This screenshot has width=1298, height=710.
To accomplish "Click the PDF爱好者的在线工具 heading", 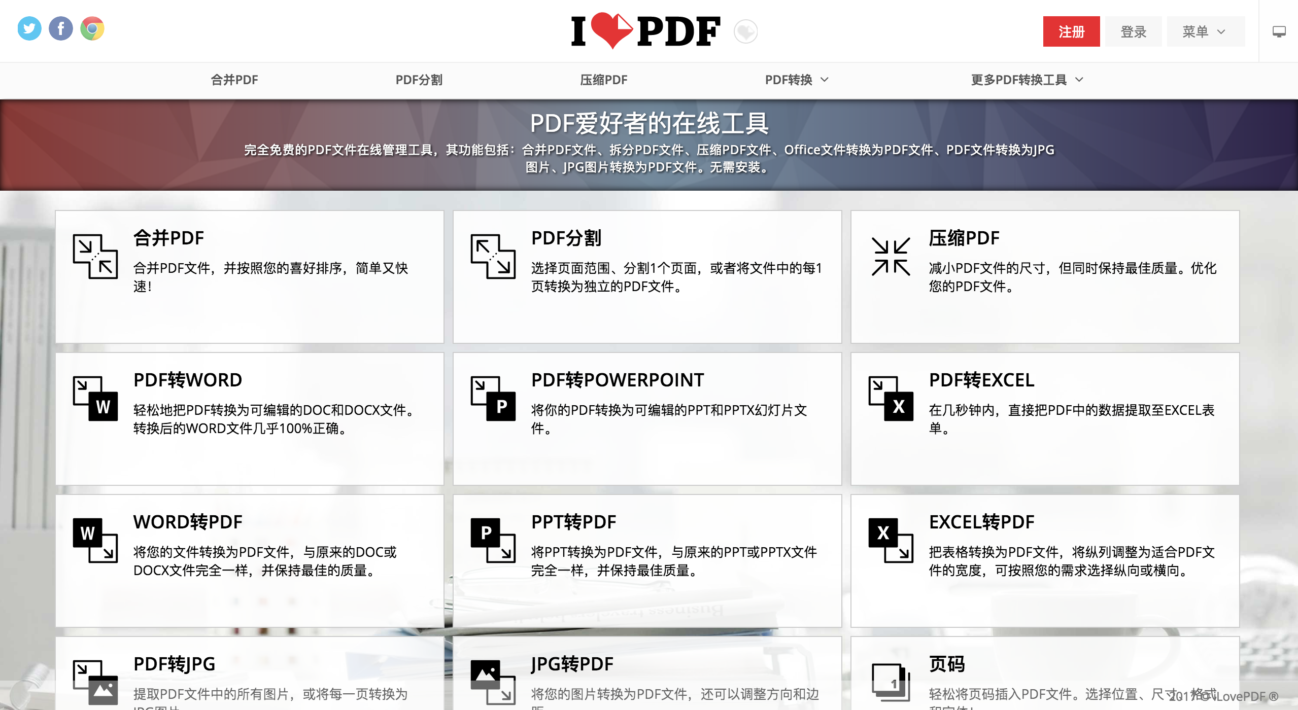I will pyautogui.click(x=649, y=123).
